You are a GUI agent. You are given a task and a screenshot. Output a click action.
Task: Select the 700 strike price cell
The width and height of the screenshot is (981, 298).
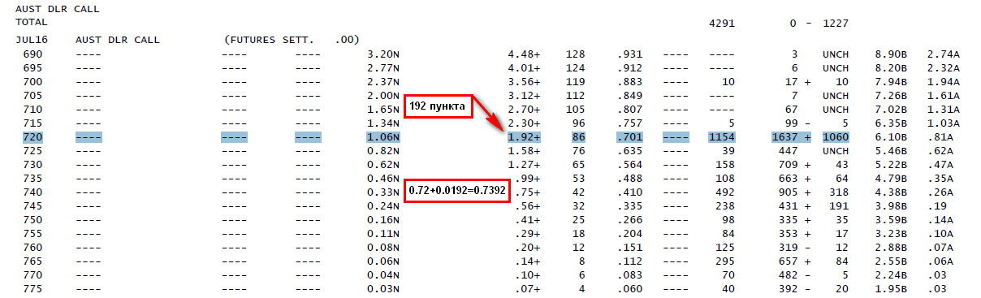coord(32,82)
